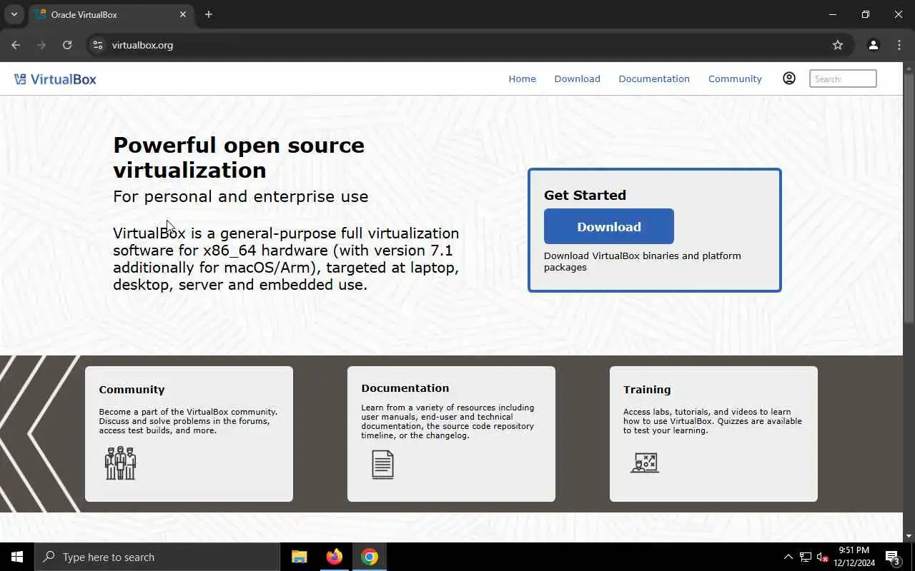The image size is (915, 571).
Task: Open Windows Start menu
Action: pyautogui.click(x=17, y=557)
